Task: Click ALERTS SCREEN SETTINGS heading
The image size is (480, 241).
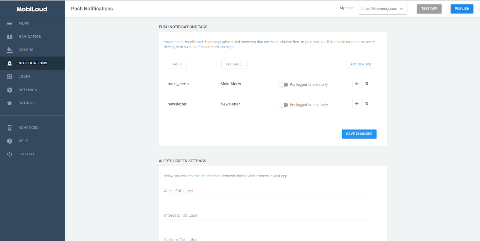Action: [182, 161]
